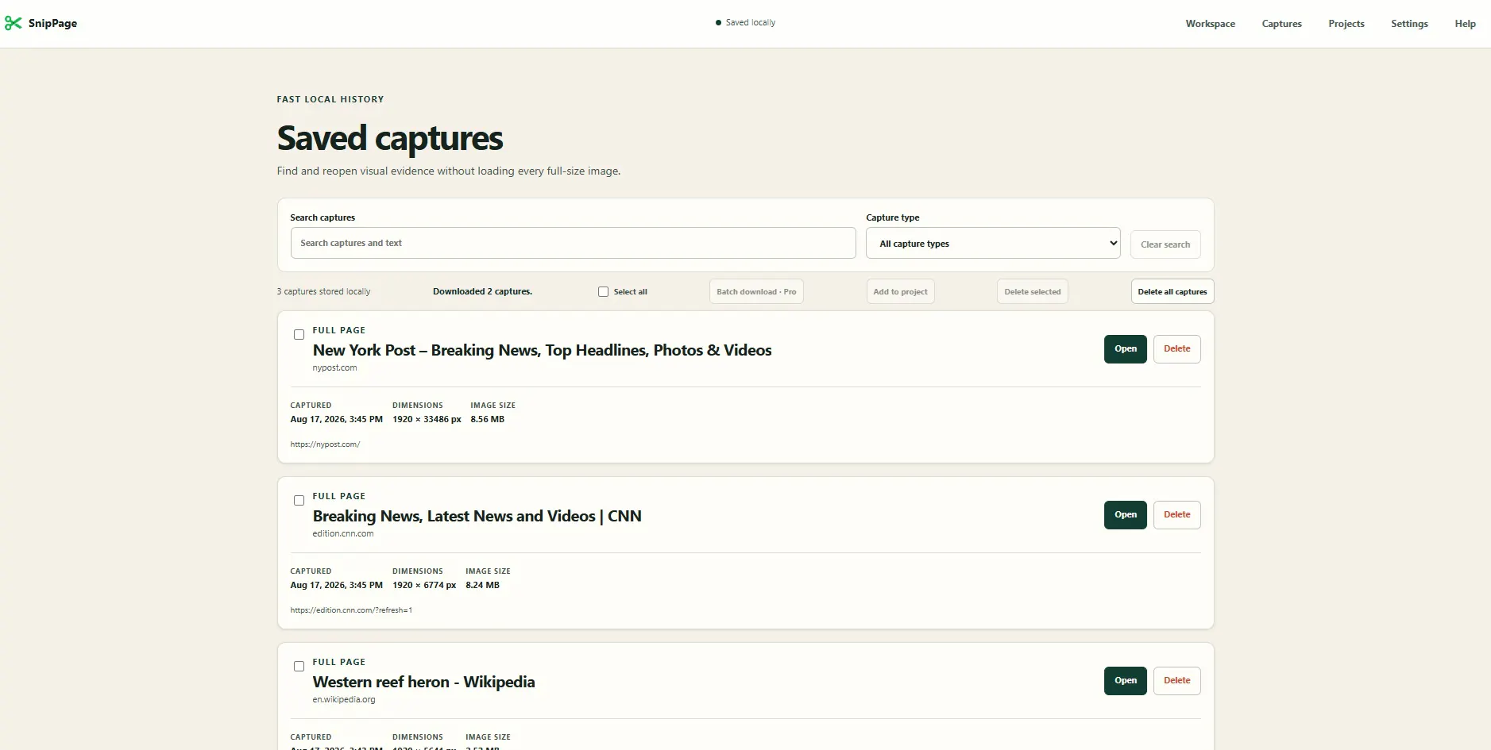Click Delete all captures button
The width and height of the screenshot is (1491, 750).
click(x=1172, y=291)
